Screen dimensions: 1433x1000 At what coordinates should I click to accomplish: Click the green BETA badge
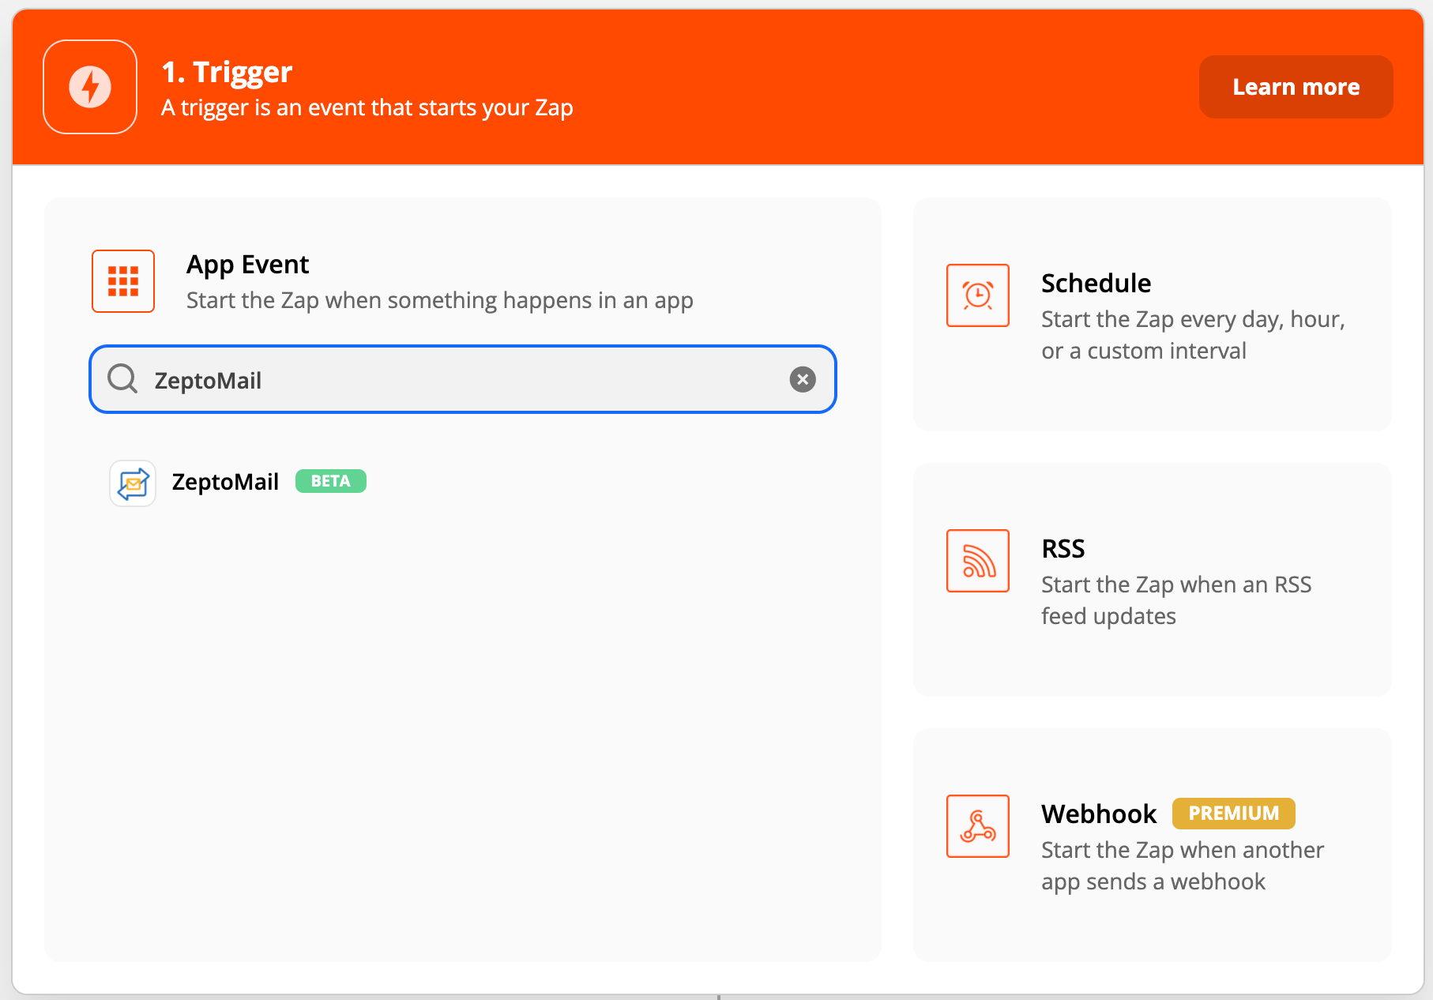click(x=330, y=481)
